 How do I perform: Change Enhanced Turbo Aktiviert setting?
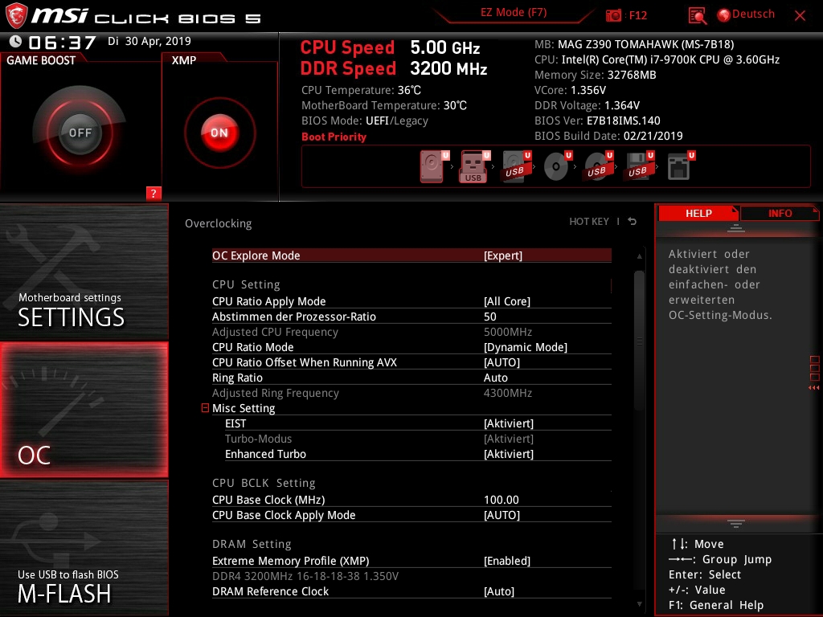coord(509,454)
